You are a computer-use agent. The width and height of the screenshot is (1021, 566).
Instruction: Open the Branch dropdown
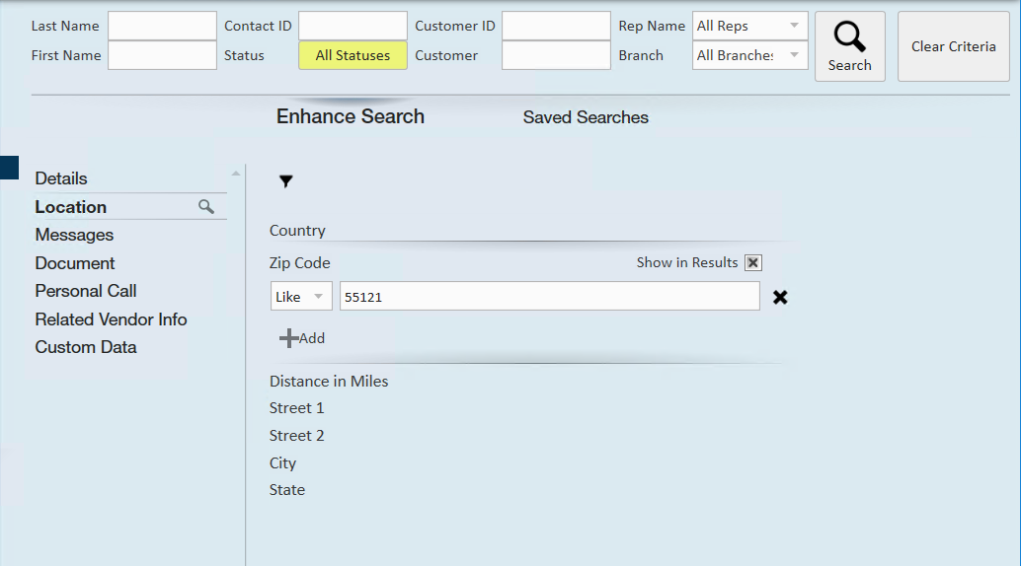pos(749,55)
